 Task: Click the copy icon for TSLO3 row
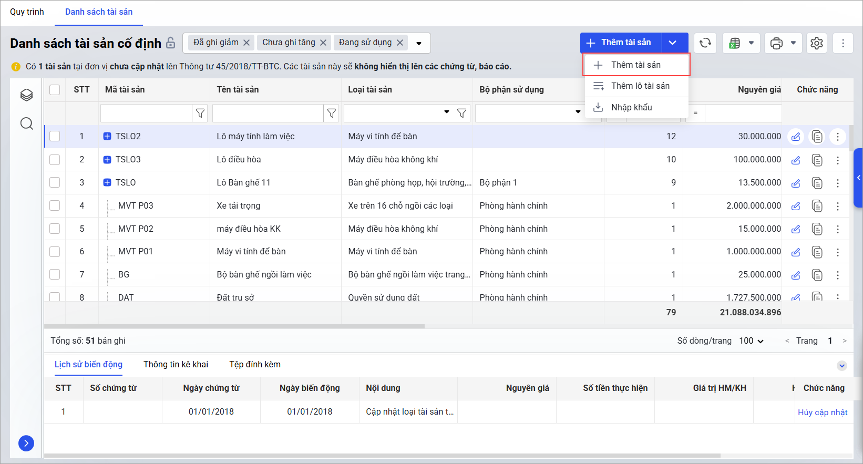tap(817, 160)
